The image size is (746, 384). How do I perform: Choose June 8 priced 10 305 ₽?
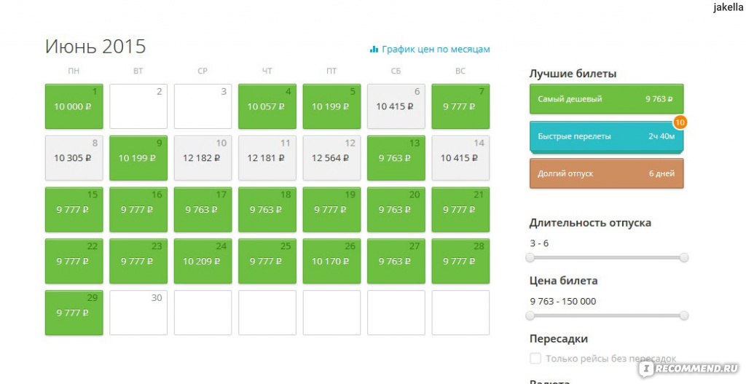[74, 158]
